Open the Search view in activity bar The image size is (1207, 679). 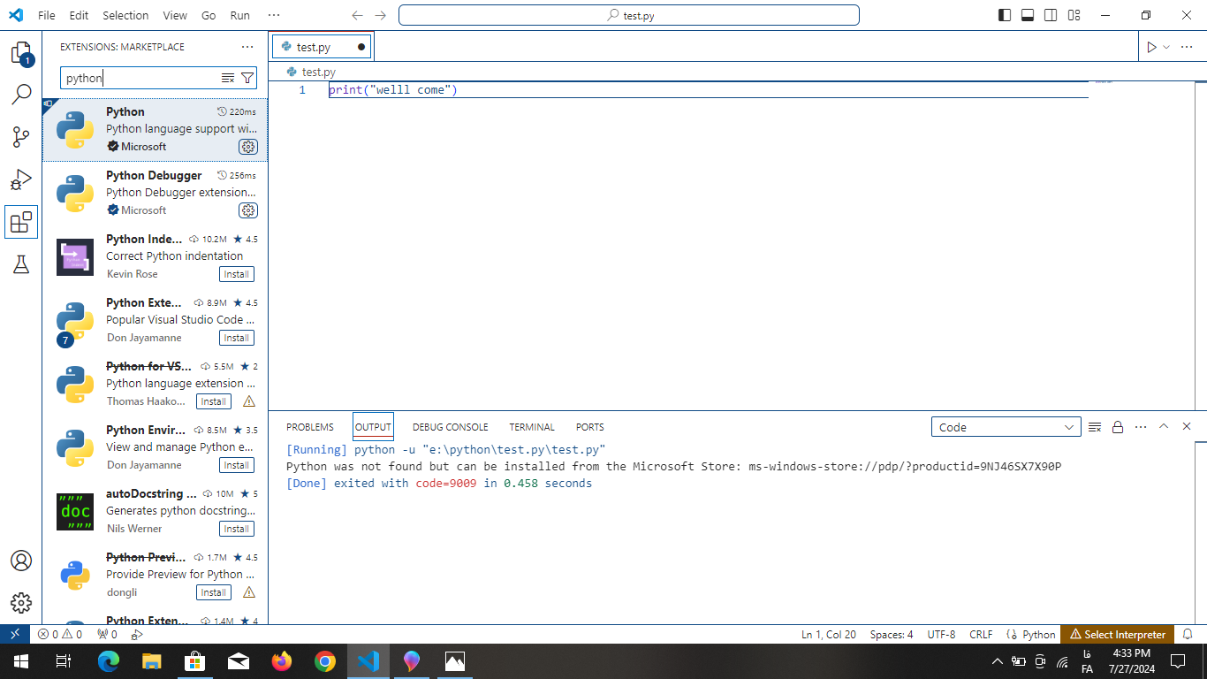(21, 95)
